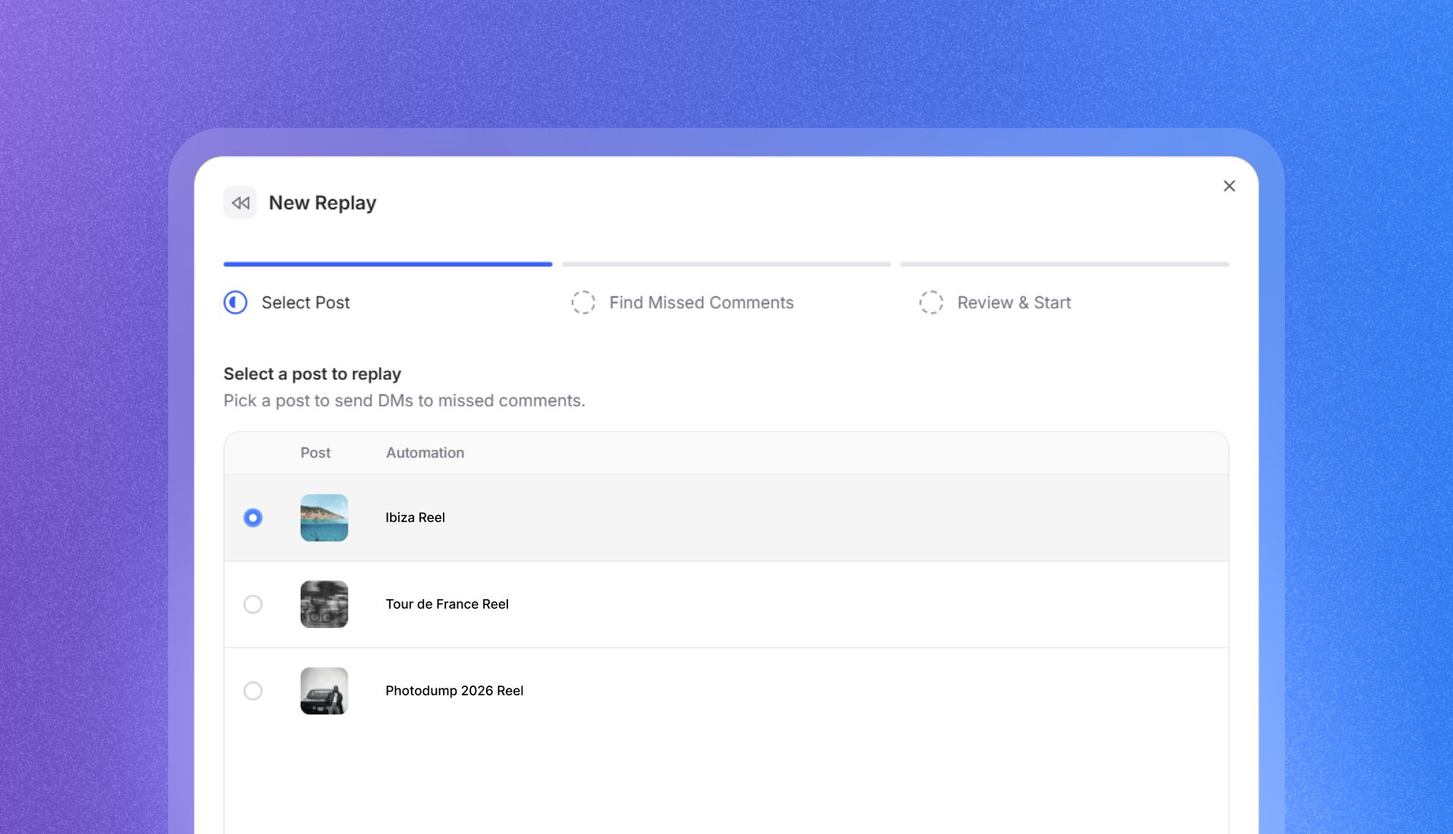
Task: Click the Post column header
Action: 315,452
